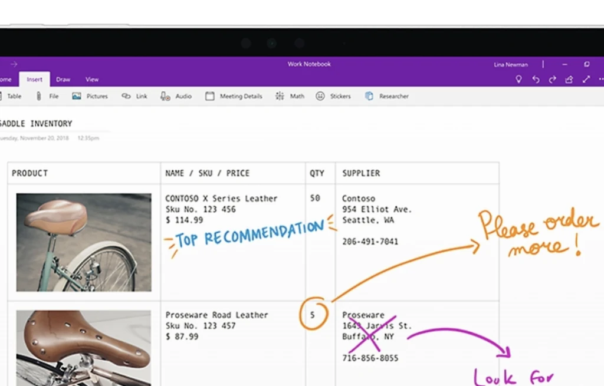Click the SUPPLIER column header
Viewport: 604px width, 386px height.
(x=361, y=173)
